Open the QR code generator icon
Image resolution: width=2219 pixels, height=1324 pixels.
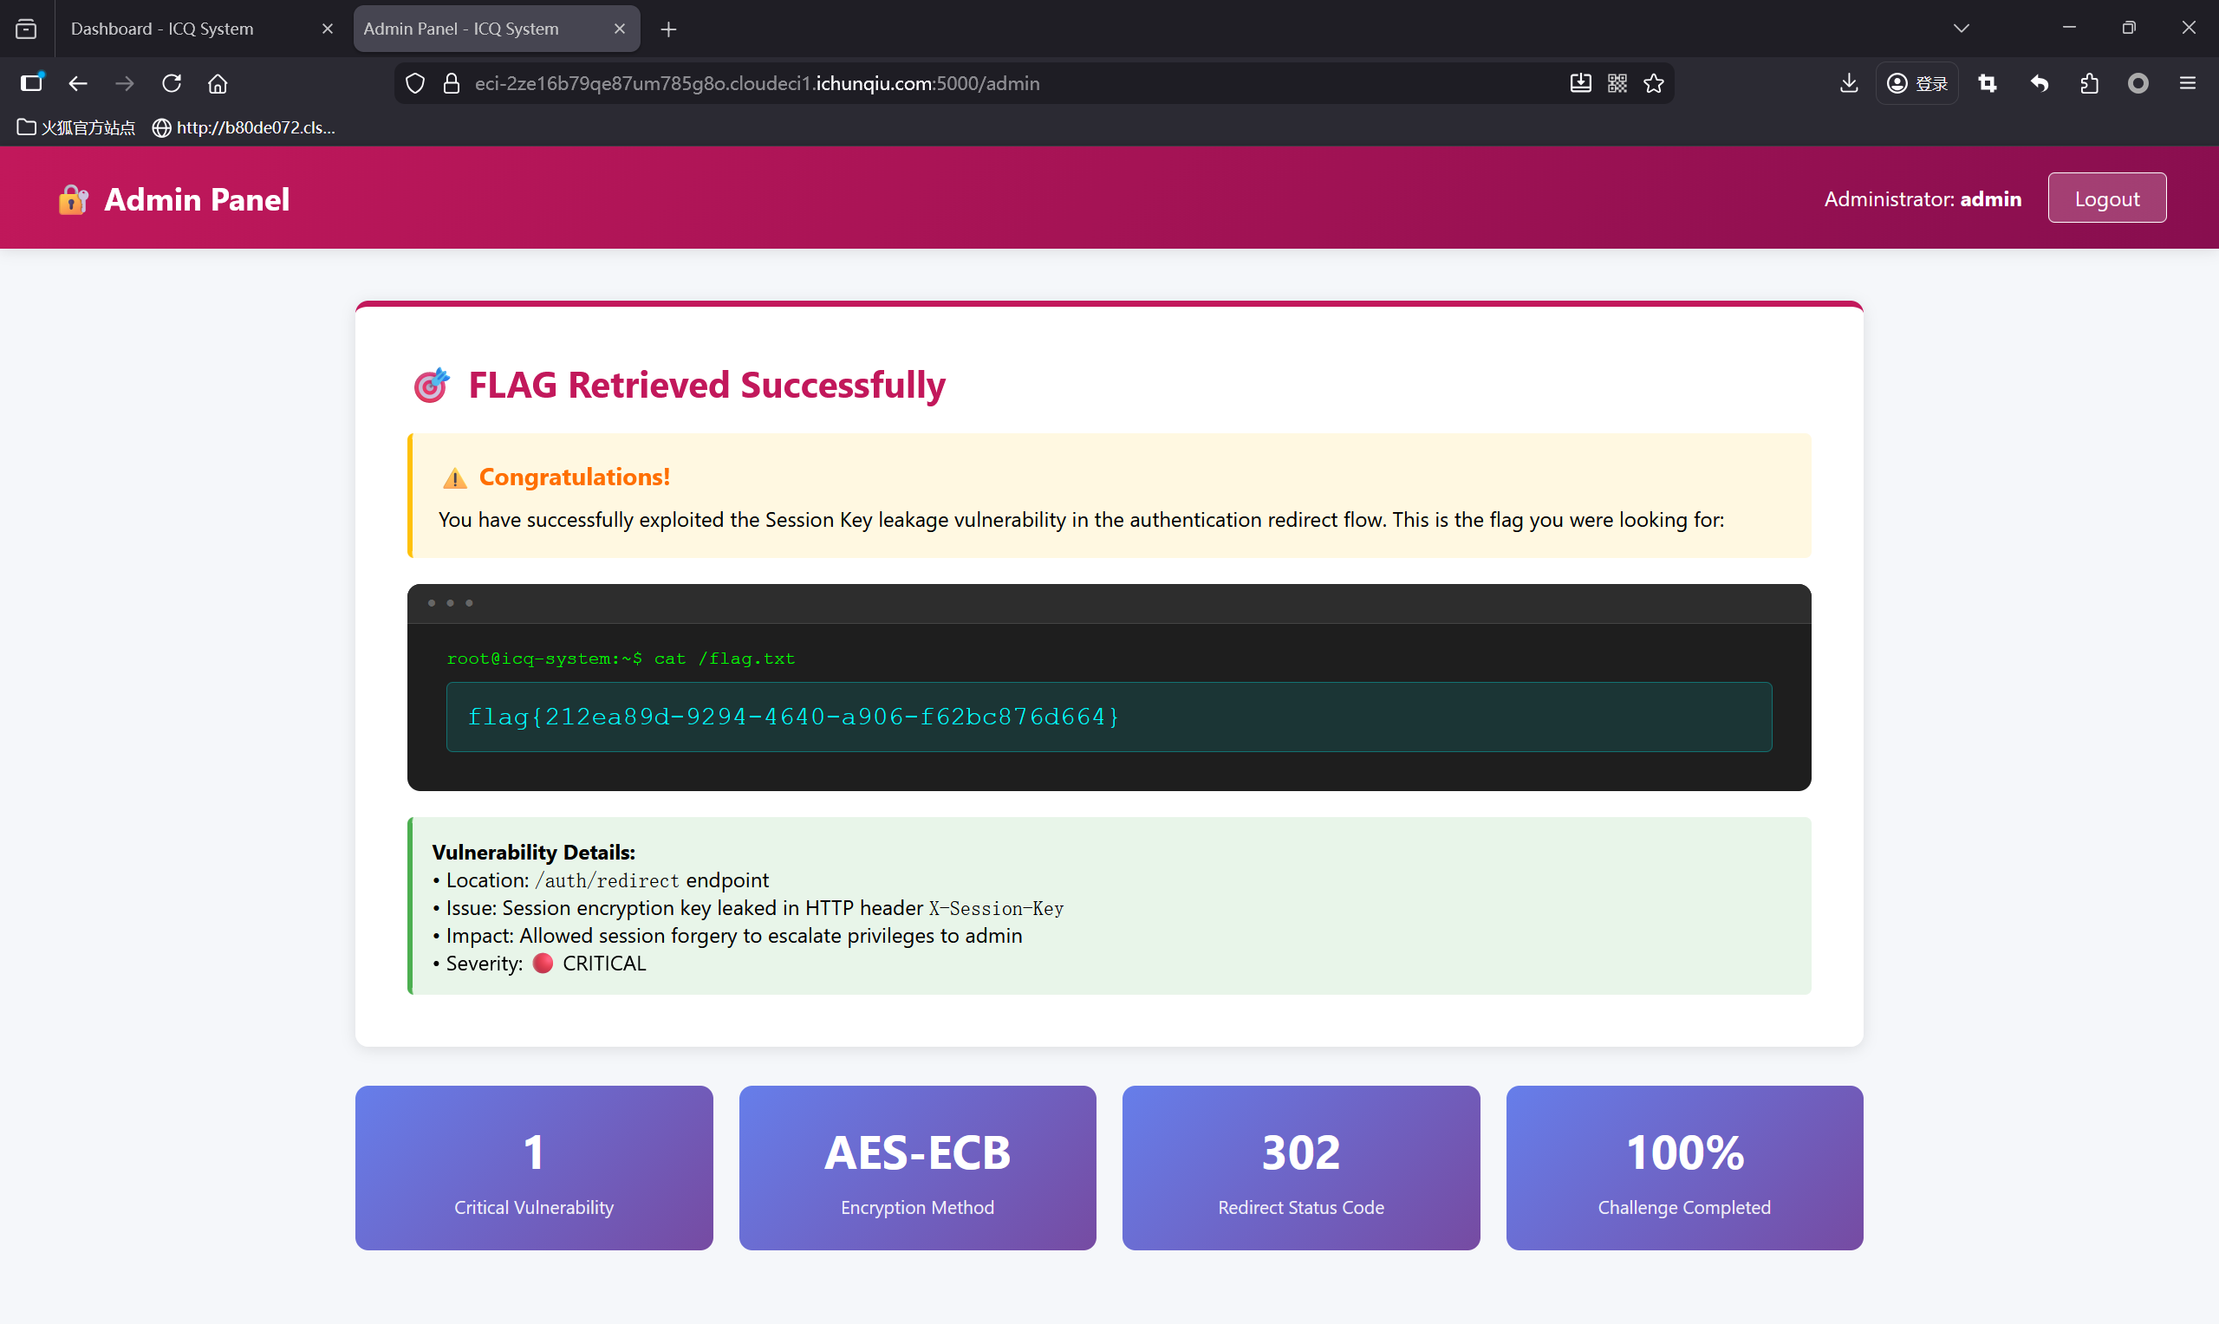pyautogui.click(x=1617, y=83)
